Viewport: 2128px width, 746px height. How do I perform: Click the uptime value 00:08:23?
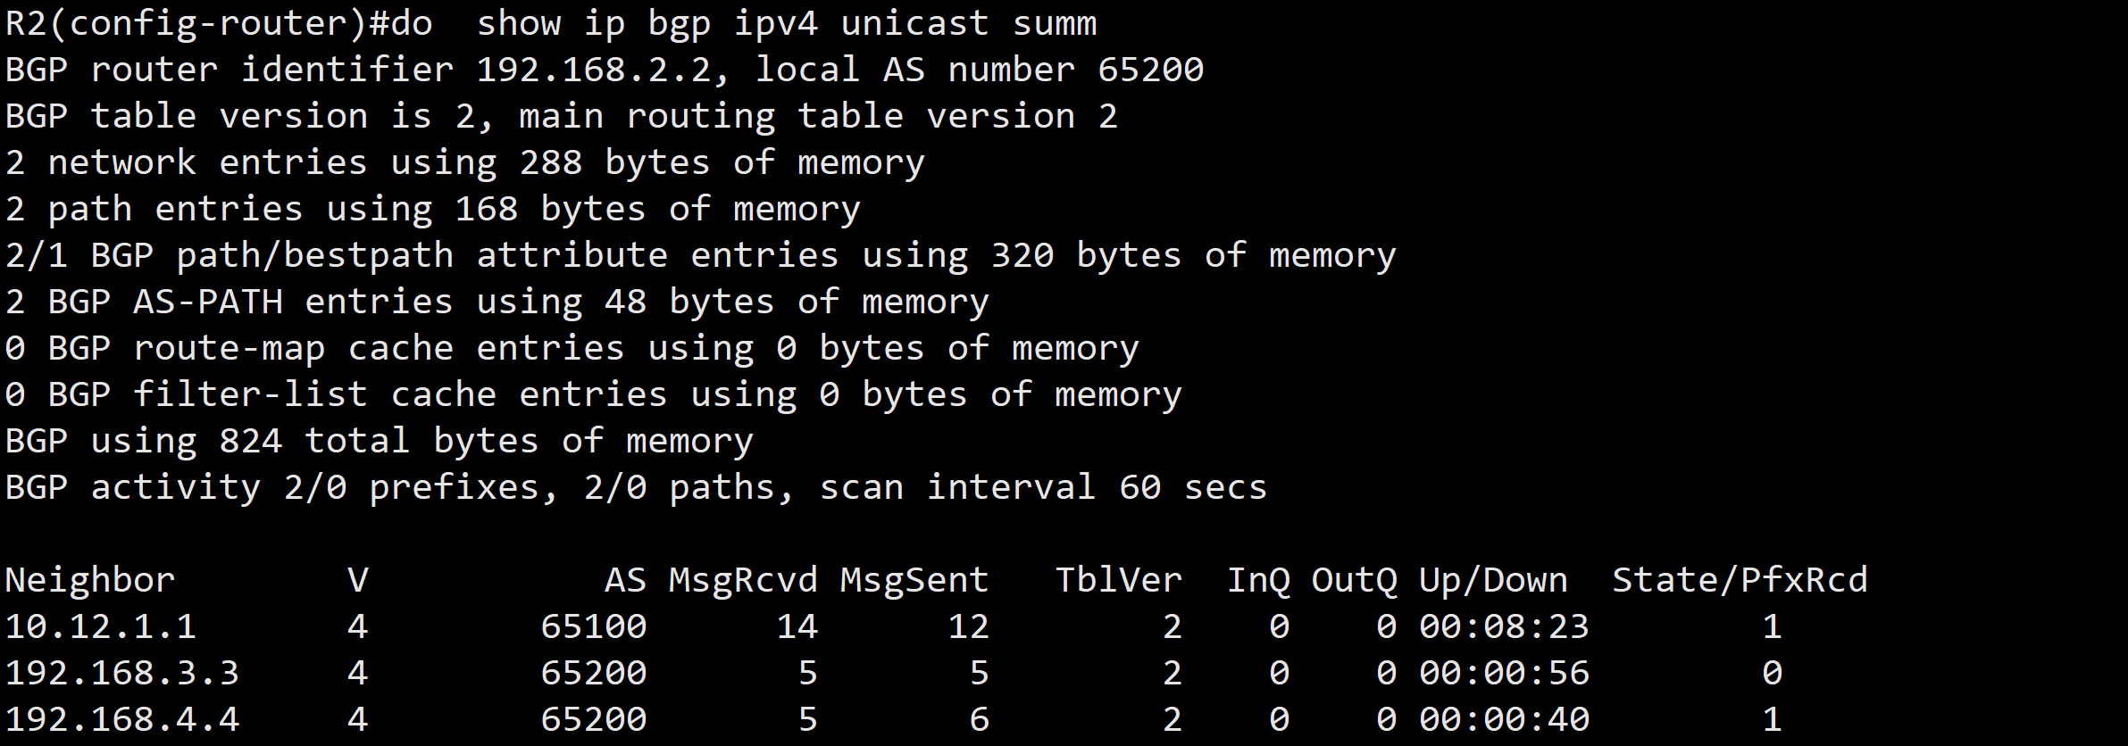point(1505,626)
